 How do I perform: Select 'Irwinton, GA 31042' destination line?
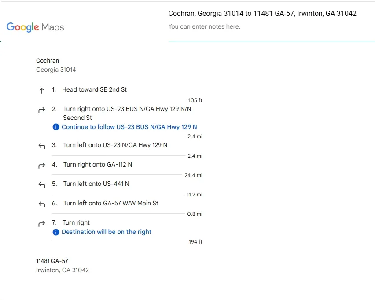62,270
